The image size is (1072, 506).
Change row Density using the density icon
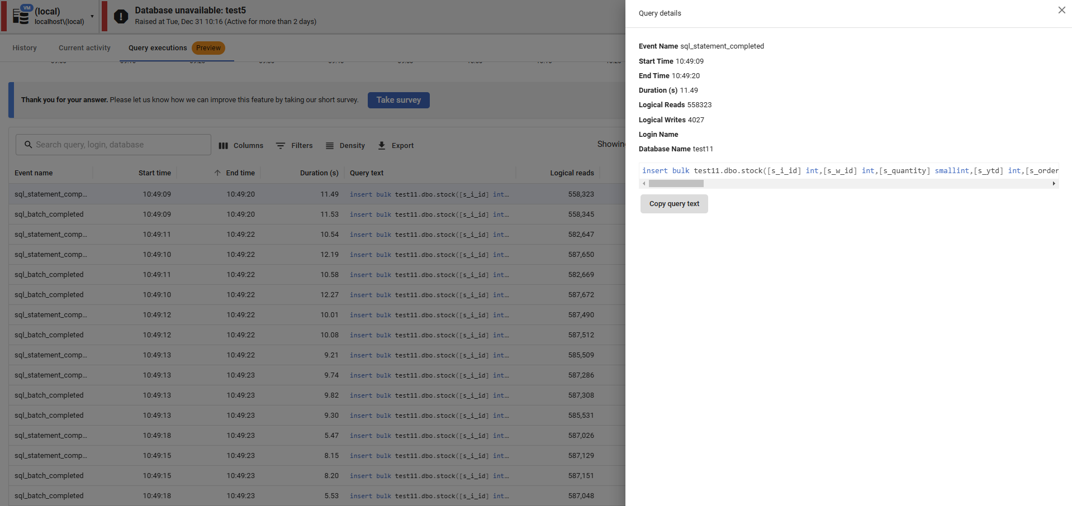click(x=330, y=145)
